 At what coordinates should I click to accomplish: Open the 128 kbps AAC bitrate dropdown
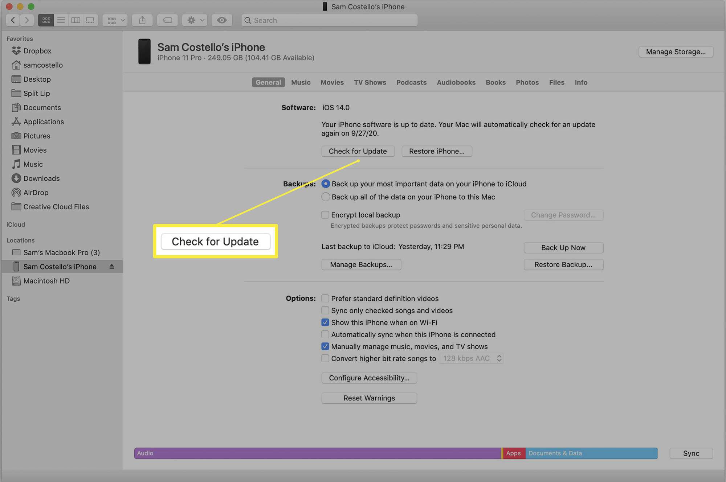coord(471,358)
